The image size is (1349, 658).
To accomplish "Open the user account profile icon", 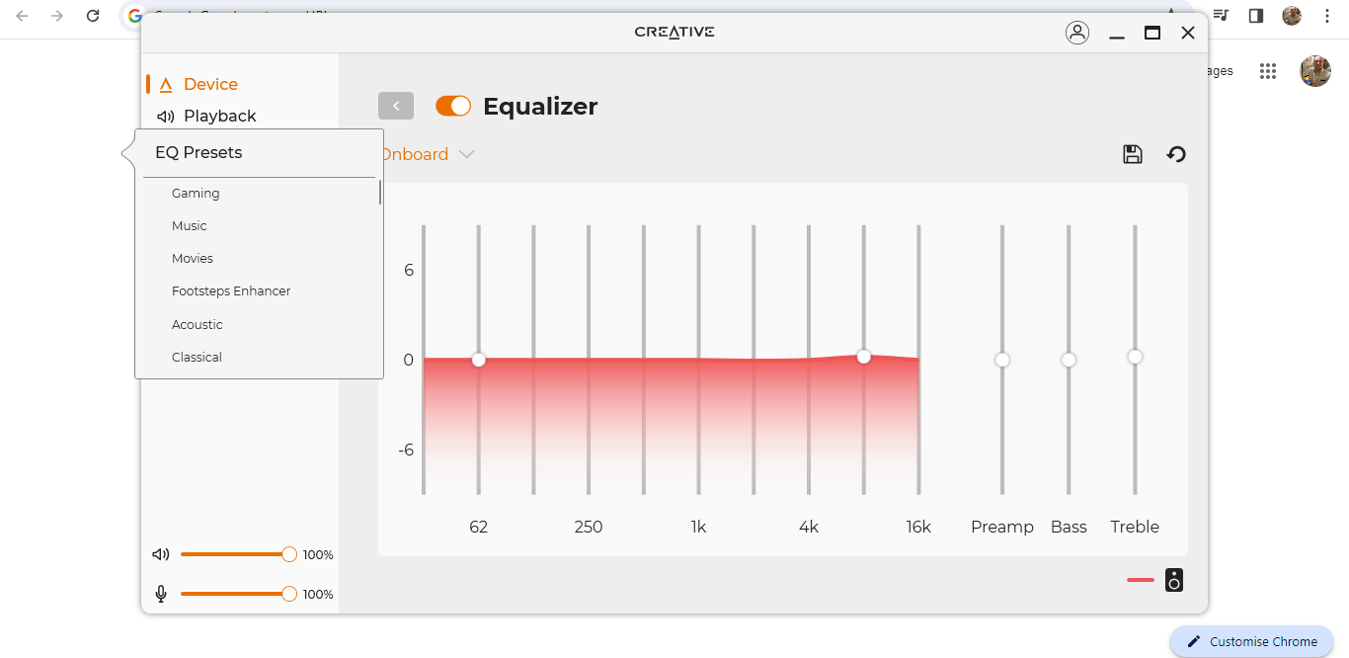I will (x=1076, y=33).
